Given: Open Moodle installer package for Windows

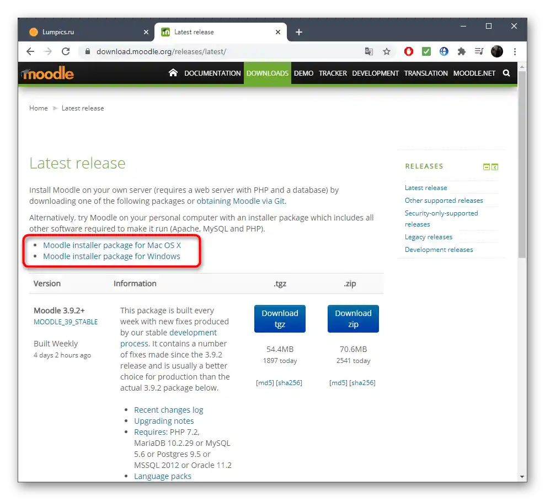Looking at the screenshot, I should pyautogui.click(x=111, y=256).
